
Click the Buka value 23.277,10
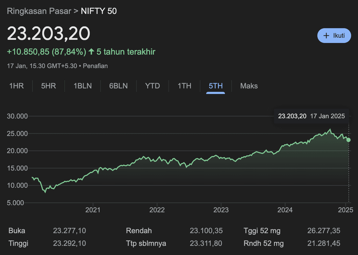[70, 231]
